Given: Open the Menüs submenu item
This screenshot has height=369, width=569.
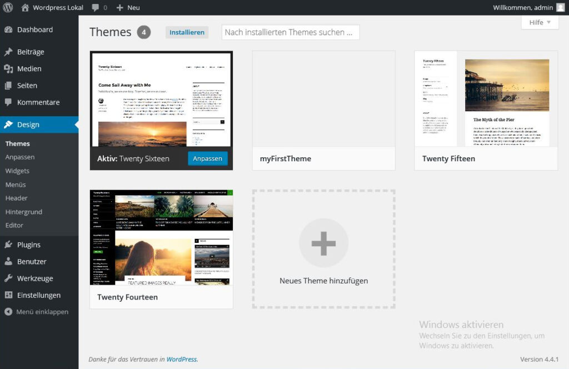Looking at the screenshot, I should (x=16, y=184).
